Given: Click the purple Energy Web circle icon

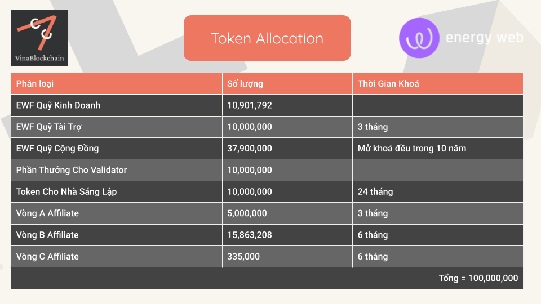Looking at the screenshot, I should coord(419,38).
